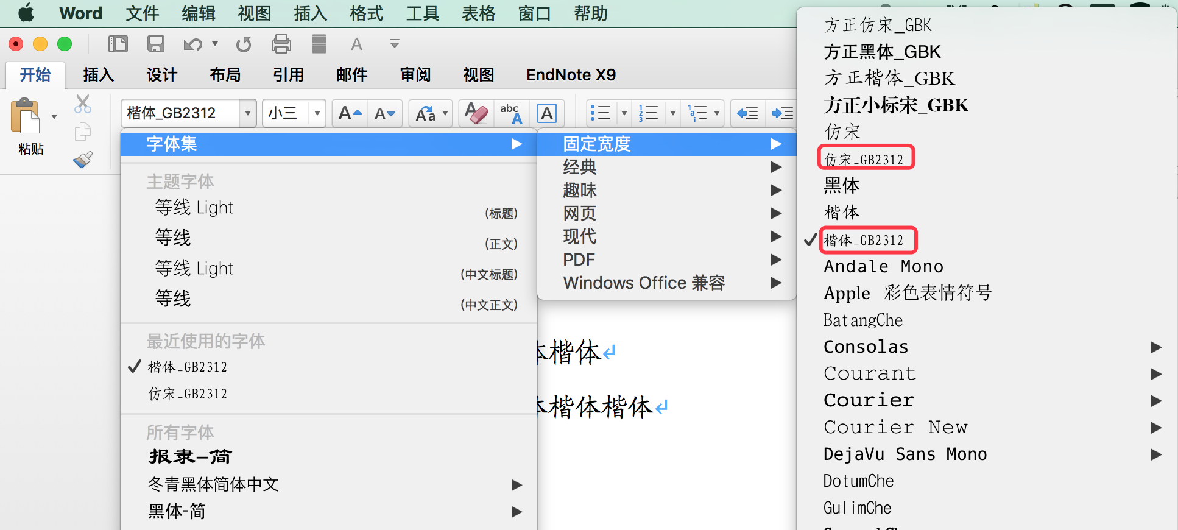Image resolution: width=1178 pixels, height=530 pixels.
Task: Select recently used font 仿宋_GB2312
Action: coord(329,394)
